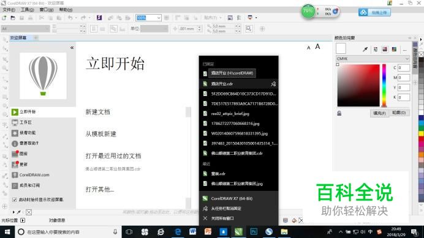The width and height of the screenshot is (424, 238).
Task: Show color palettes icon in color panel
Action: click(x=394, y=49)
